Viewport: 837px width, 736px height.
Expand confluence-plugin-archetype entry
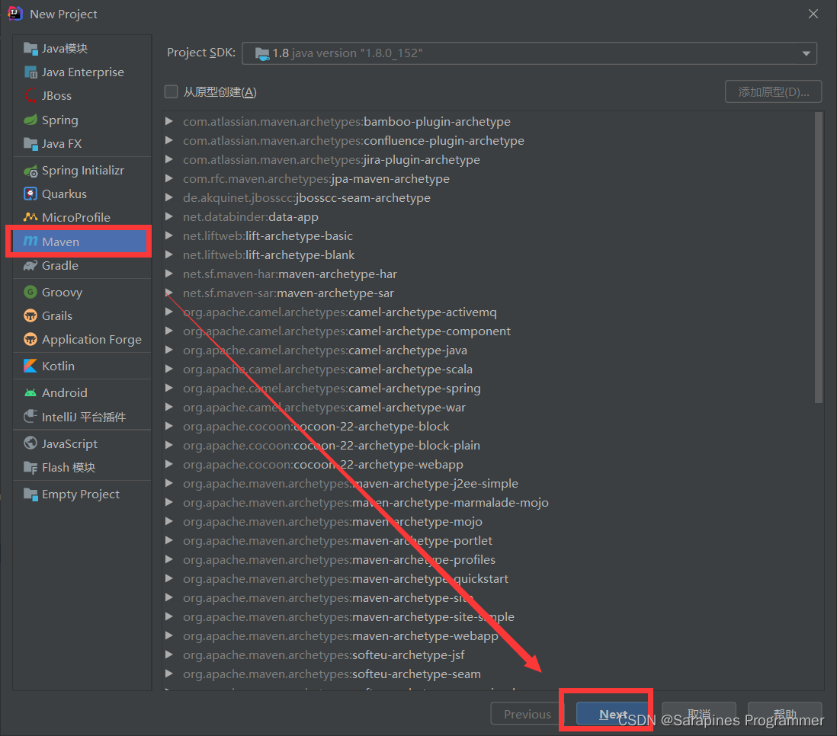pos(169,140)
